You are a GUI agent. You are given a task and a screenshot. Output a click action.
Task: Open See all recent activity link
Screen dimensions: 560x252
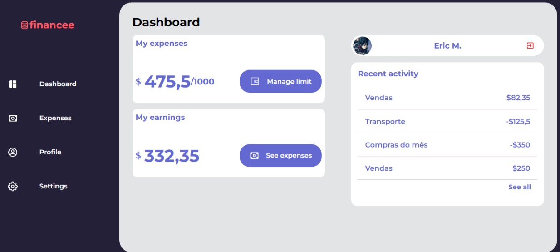[520, 187]
